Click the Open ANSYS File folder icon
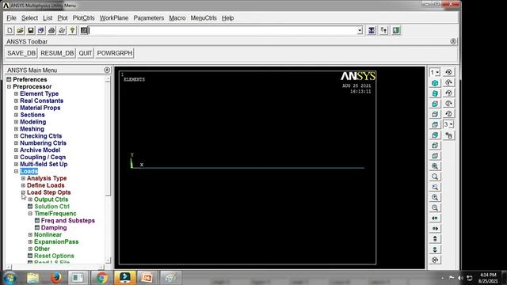 pos(21,30)
